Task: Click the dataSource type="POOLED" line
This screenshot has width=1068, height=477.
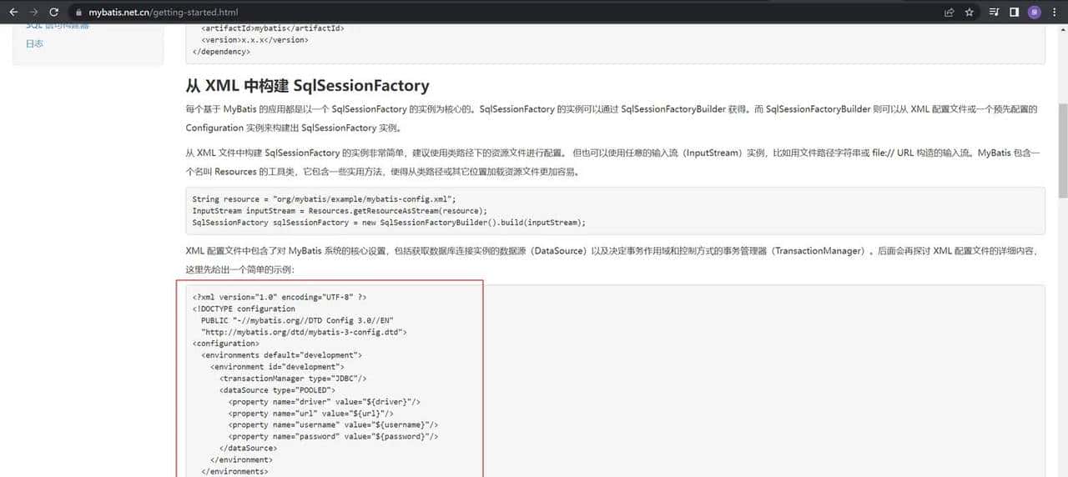Action: point(277,390)
